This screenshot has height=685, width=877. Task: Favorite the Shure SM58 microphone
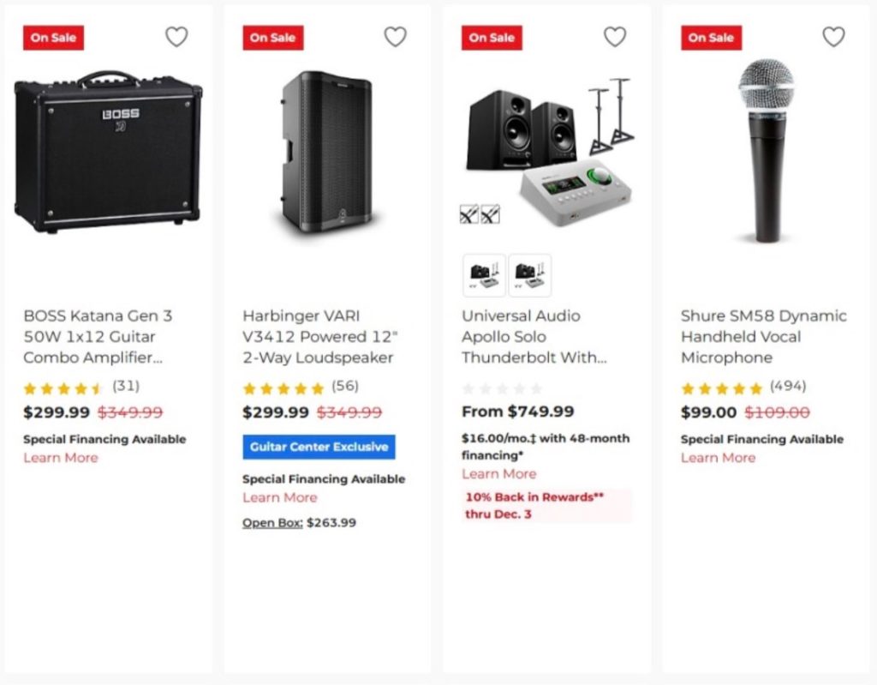click(833, 37)
